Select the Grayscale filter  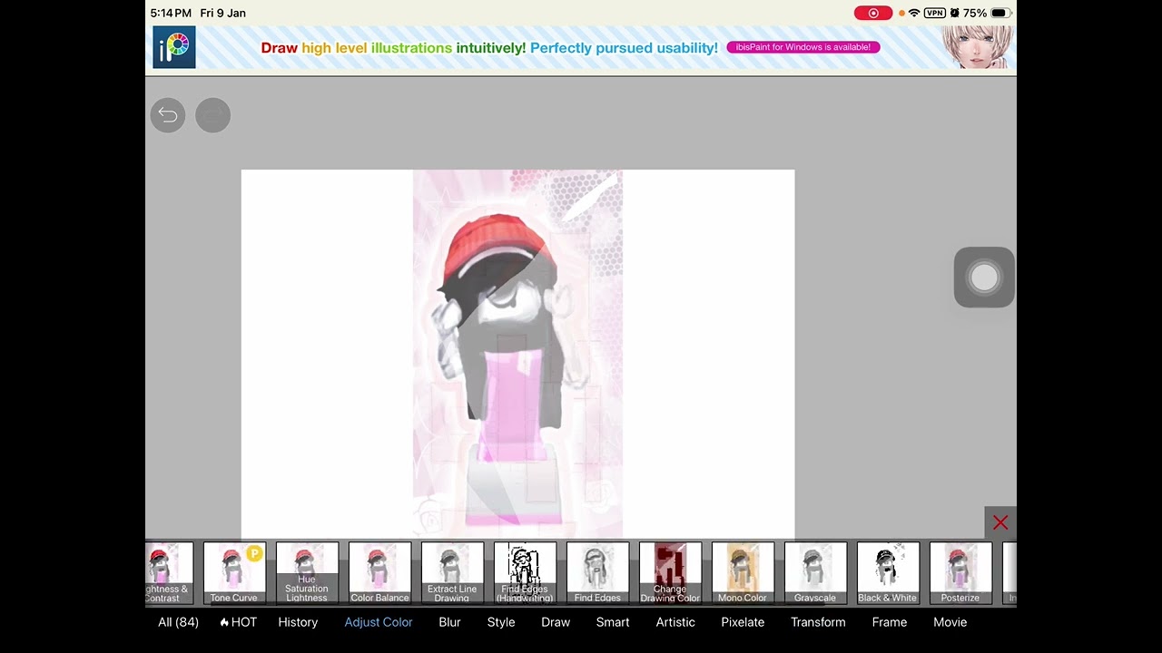pos(815,573)
